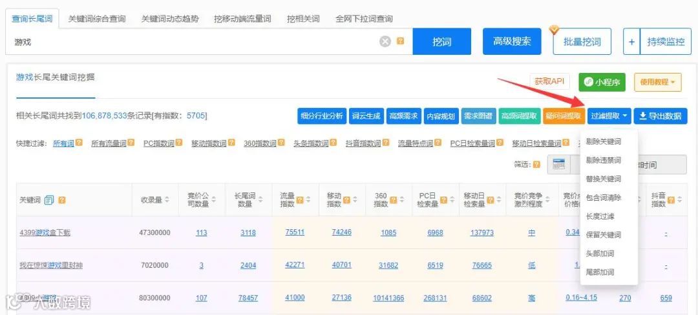Screen dimensions: 698x315
Task: Click the 高频需求 button
Action: 403,116
